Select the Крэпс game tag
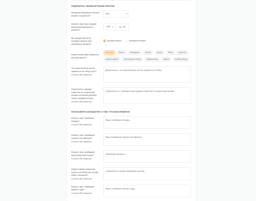256x201 pixels. coord(160,52)
